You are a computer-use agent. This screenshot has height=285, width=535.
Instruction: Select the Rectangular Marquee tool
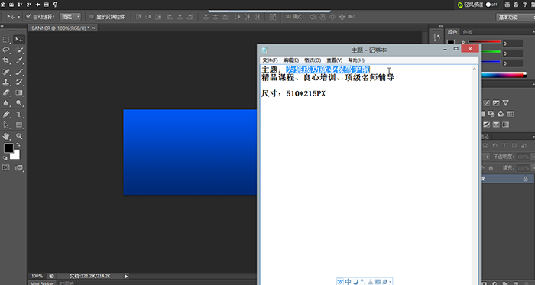[6, 40]
